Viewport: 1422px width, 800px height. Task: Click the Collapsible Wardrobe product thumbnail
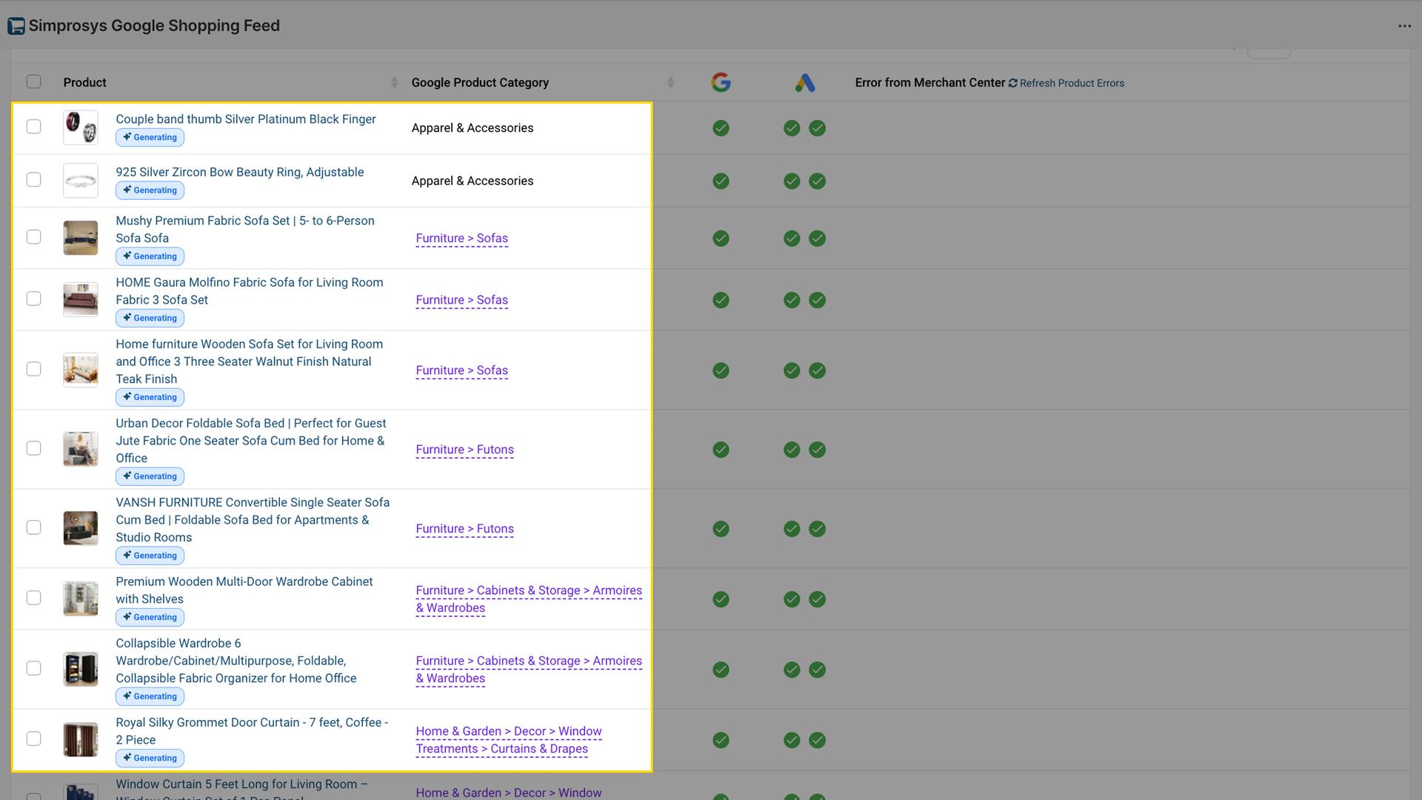coord(80,669)
